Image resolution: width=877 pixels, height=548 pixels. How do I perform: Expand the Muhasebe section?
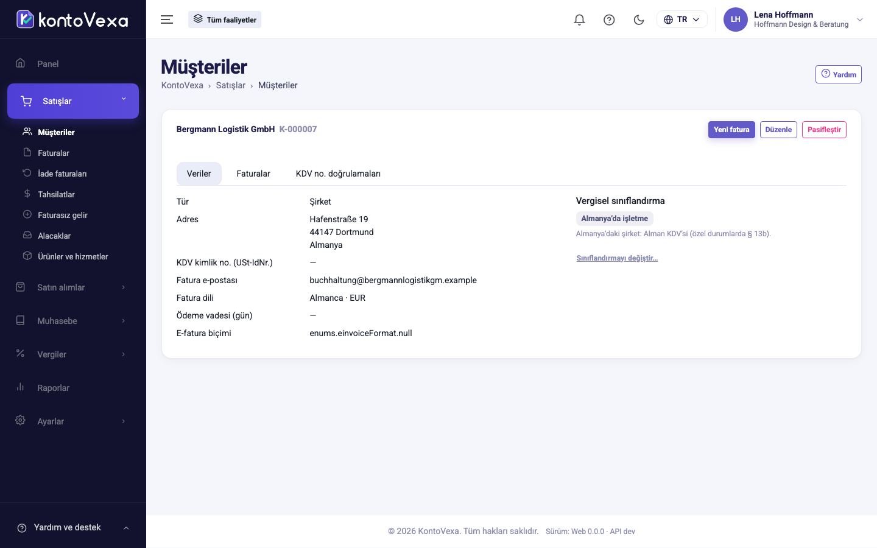click(x=73, y=321)
